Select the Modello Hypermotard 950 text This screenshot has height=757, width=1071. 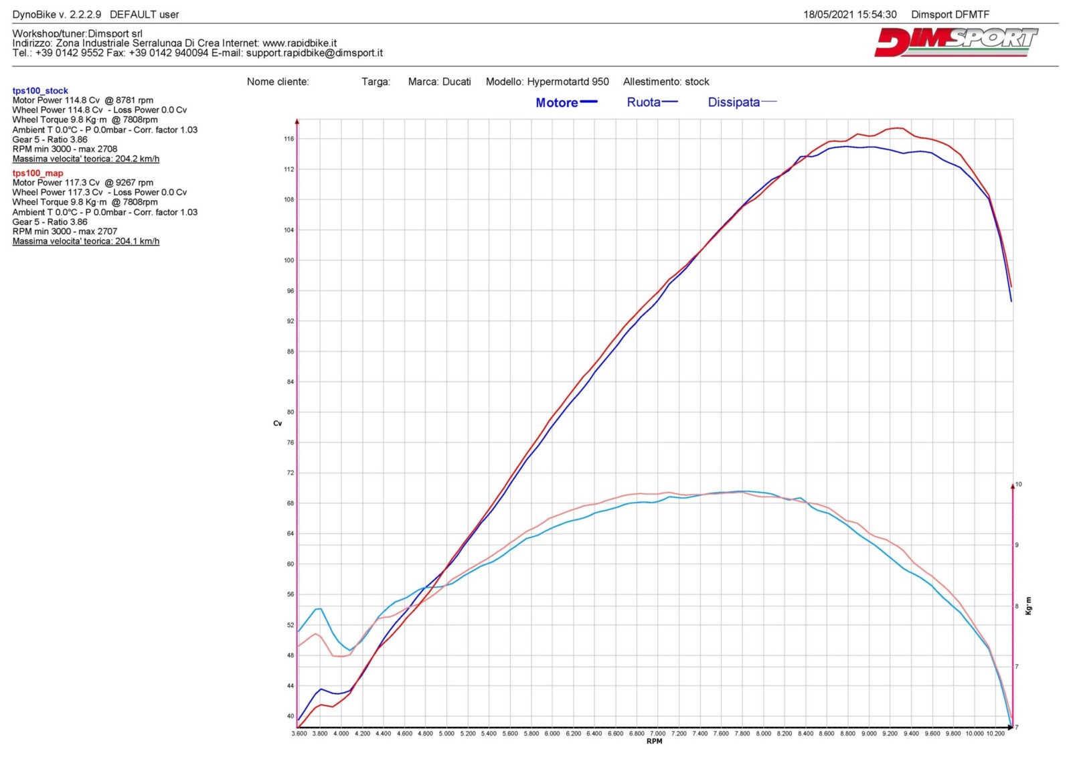pos(547,82)
